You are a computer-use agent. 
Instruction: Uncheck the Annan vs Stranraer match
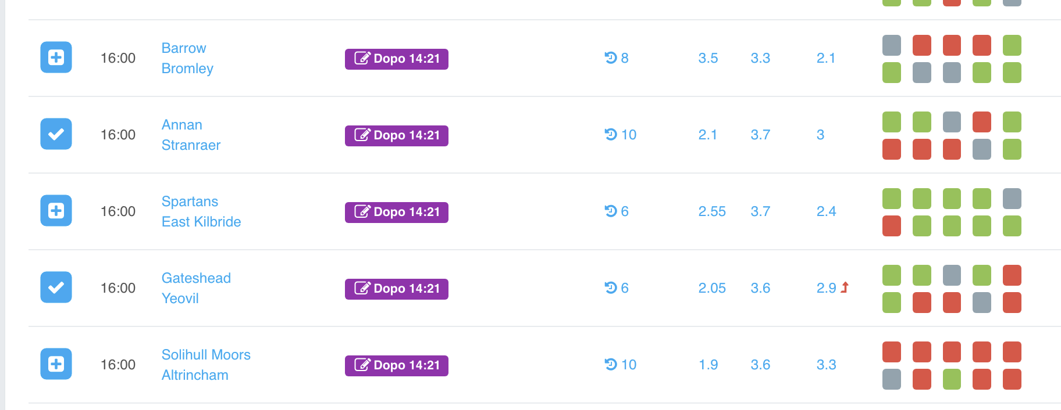click(x=56, y=134)
